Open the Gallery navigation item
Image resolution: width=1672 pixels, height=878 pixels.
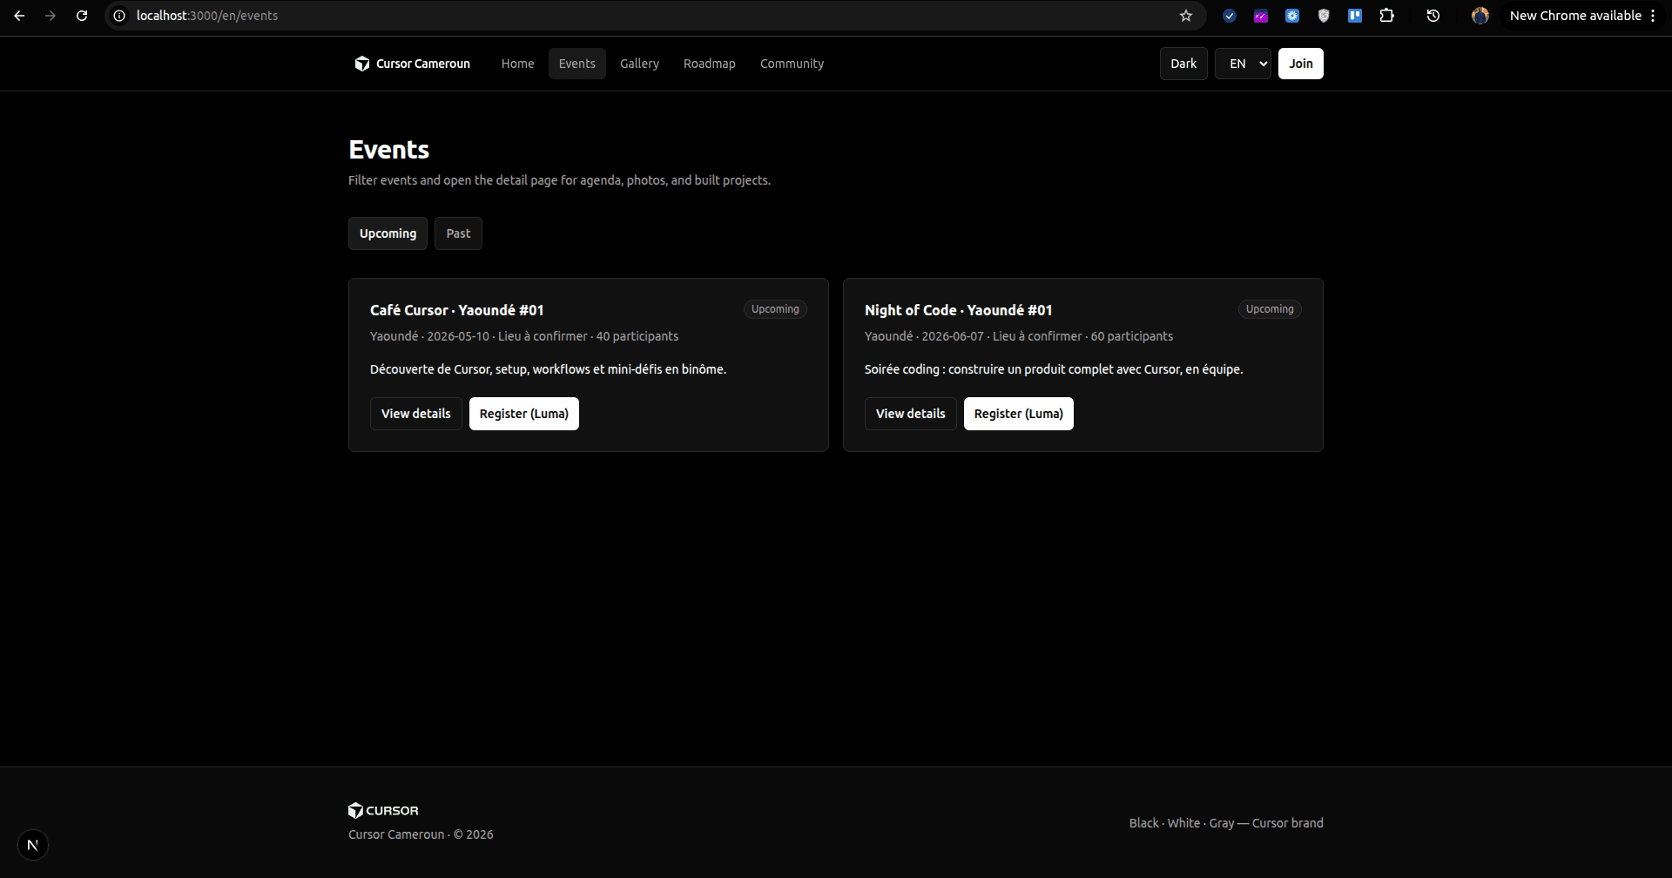639,64
